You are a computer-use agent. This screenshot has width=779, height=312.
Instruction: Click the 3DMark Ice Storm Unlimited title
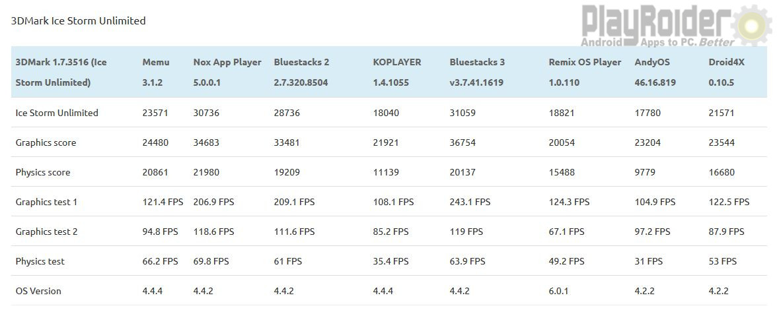point(79,21)
